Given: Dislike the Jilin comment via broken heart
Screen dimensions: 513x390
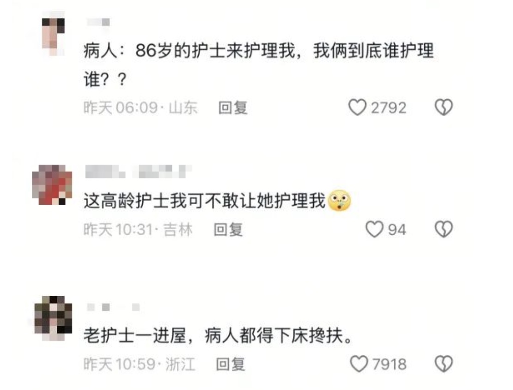Looking at the screenshot, I should coord(444,229).
